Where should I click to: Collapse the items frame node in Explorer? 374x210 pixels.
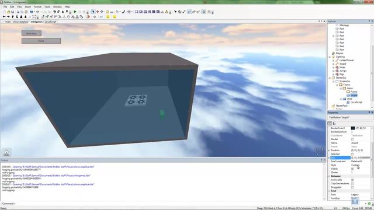(x=341, y=88)
